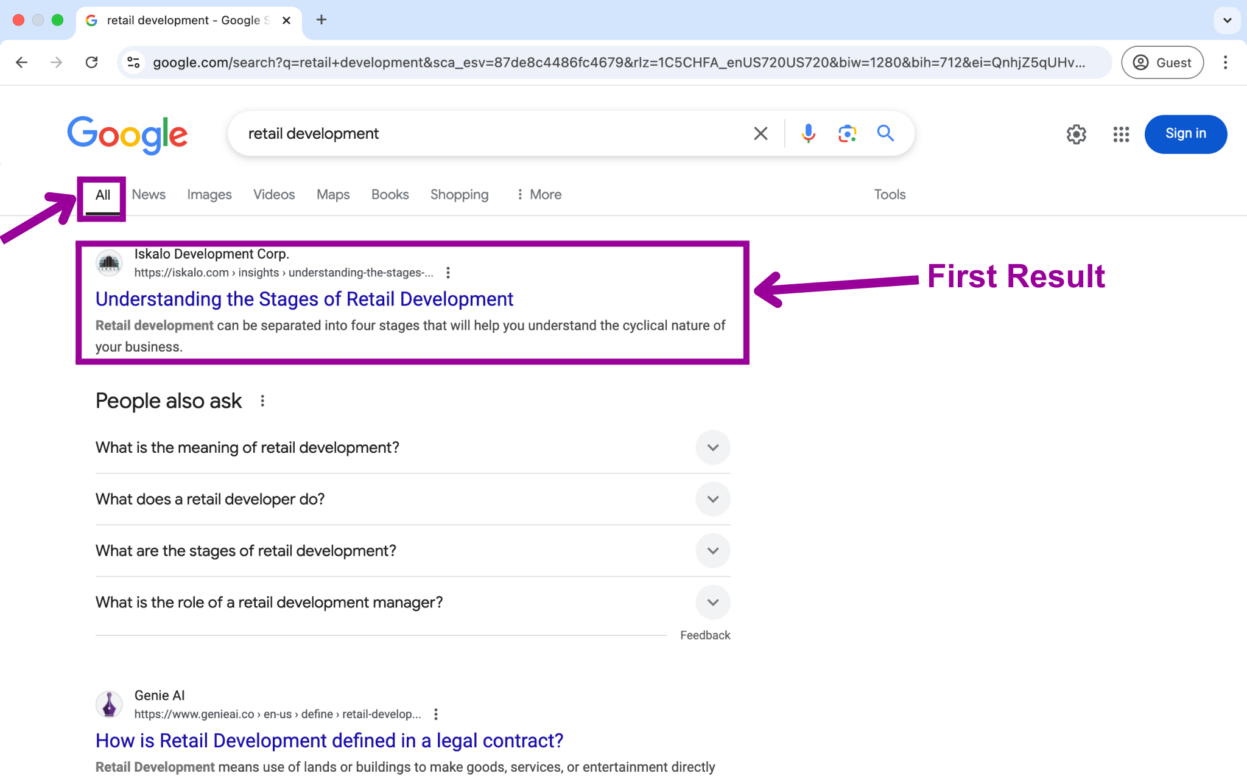Viewport: 1247px width, 779px height.
Task: Click the browser forward arrow
Action: coord(56,62)
